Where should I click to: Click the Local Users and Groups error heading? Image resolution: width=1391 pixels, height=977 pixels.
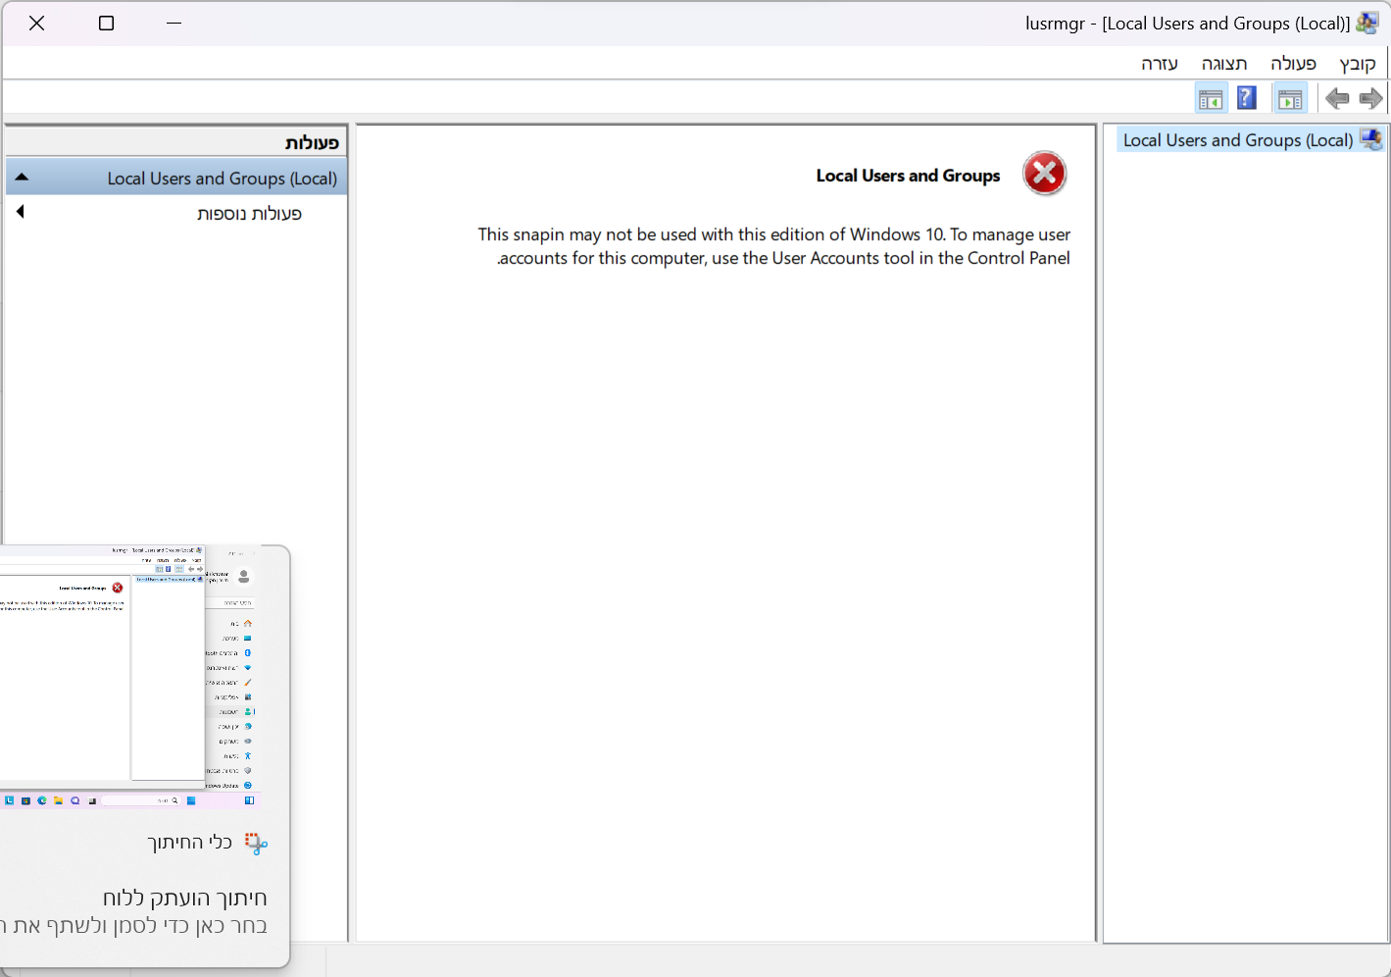pyautogui.click(x=908, y=176)
